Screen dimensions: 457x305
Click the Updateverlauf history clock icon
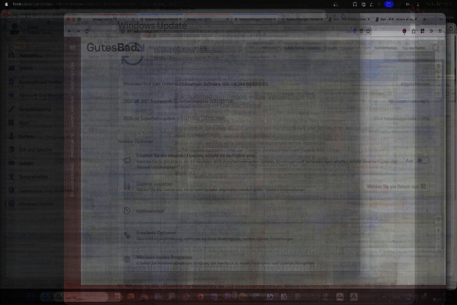pos(127,211)
